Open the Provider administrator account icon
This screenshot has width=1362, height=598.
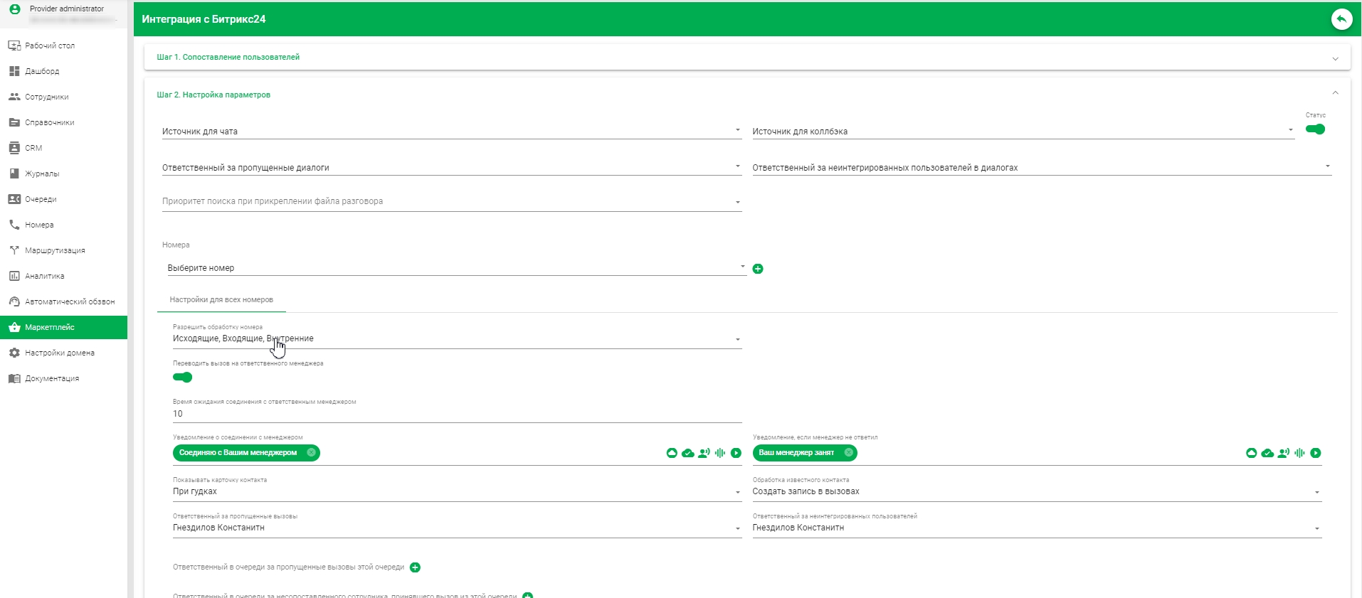pyautogui.click(x=14, y=9)
